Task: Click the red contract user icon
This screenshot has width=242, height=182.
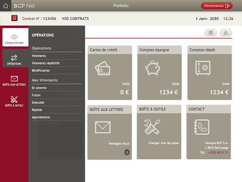Action: 14,18
